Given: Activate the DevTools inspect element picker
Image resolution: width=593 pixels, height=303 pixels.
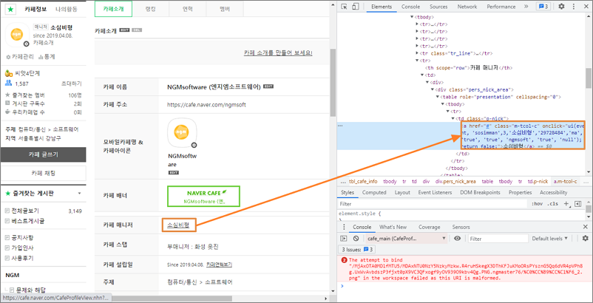Looking at the screenshot, I should (x=344, y=7).
